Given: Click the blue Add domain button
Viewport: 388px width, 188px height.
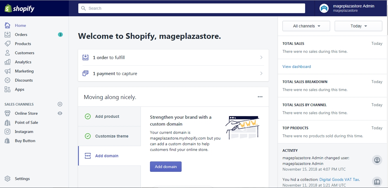Looking at the screenshot, I should [x=166, y=167].
